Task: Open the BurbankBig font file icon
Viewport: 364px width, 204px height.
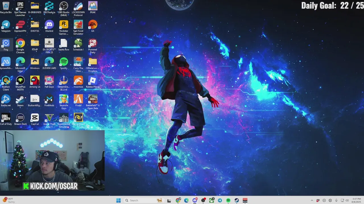Action: coord(35,101)
